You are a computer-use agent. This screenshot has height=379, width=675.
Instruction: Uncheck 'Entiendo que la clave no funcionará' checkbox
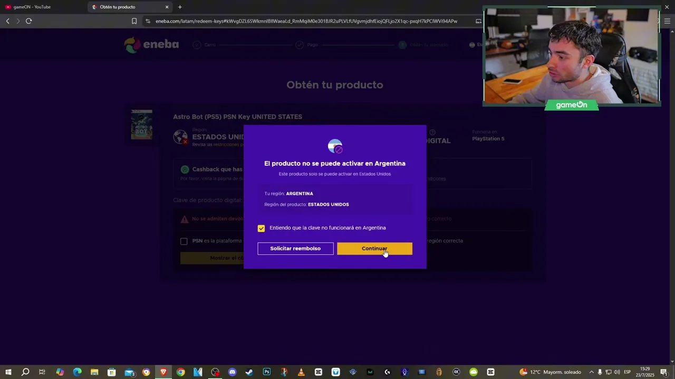pos(261,228)
